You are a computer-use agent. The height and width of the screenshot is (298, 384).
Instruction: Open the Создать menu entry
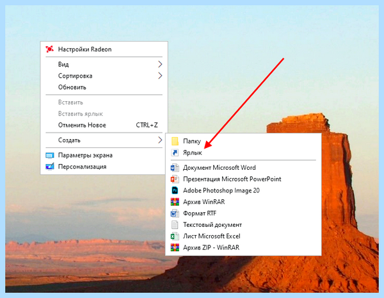(x=104, y=140)
